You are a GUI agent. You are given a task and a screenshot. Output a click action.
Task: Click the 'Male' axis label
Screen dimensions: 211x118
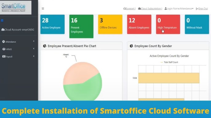[135, 78]
